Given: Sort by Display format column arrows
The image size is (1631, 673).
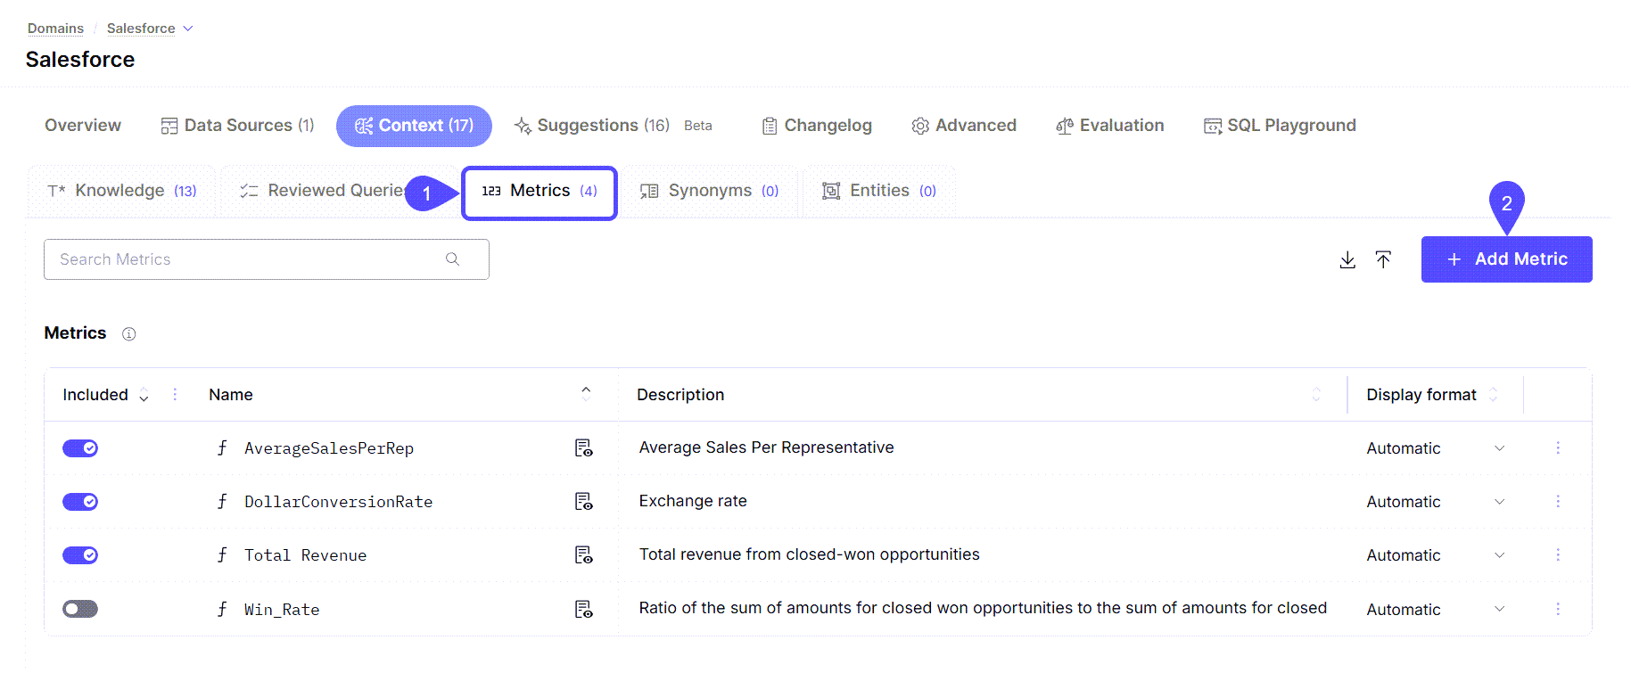Looking at the screenshot, I should click(1494, 395).
